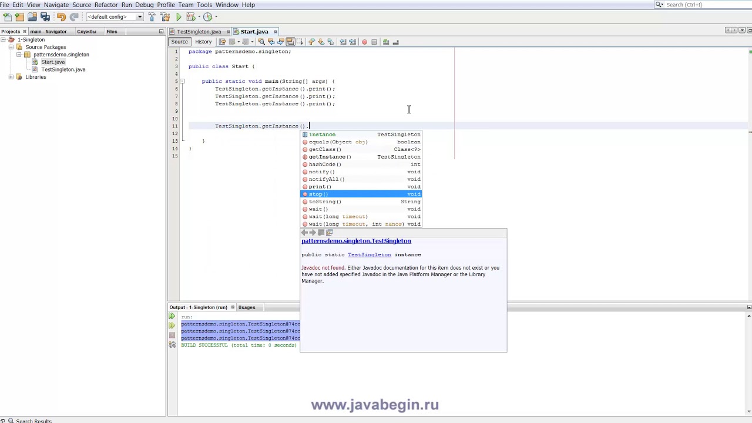Image resolution: width=752 pixels, height=423 pixels.
Task: Click the Find Selection magnifier icon
Action: tap(261, 42)
